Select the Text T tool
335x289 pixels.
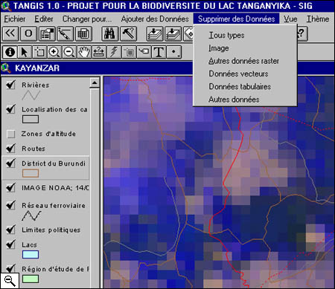pos(159,52)
